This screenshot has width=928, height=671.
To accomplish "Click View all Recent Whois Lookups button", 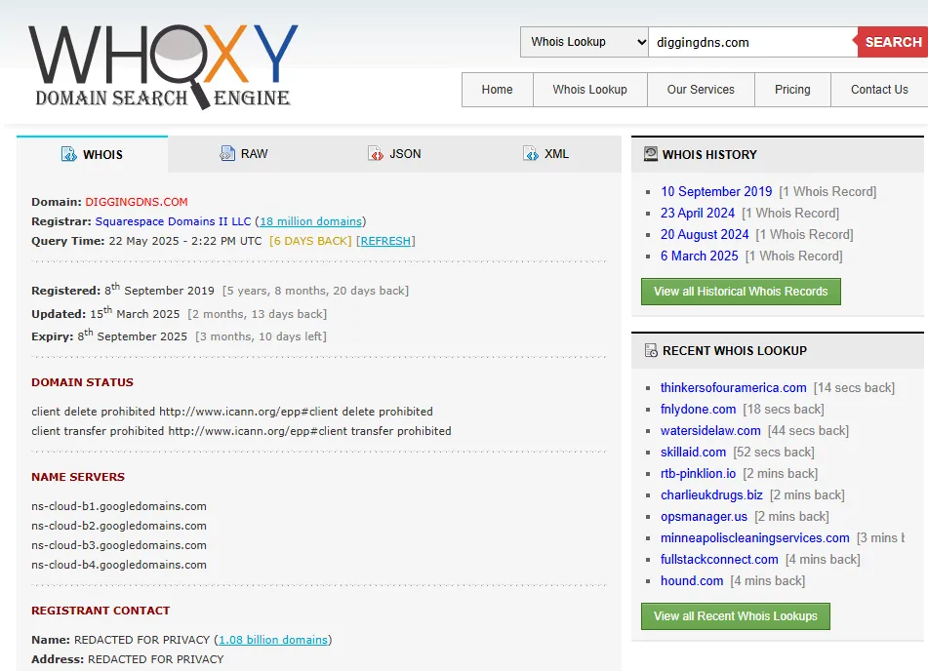I will tap(735, 616).
